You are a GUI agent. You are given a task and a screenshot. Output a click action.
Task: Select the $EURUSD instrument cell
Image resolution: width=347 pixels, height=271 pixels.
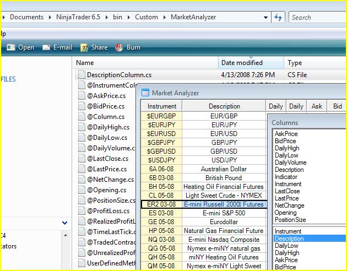(161, 134)
